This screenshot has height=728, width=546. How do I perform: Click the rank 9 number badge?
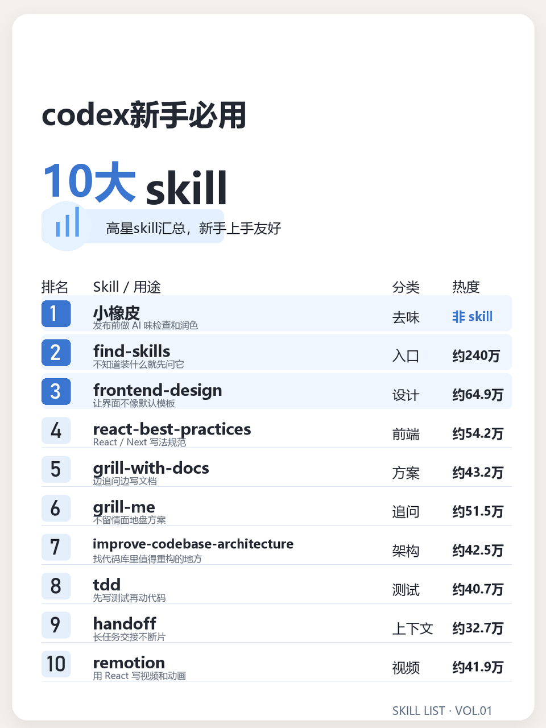pos(56,625)
